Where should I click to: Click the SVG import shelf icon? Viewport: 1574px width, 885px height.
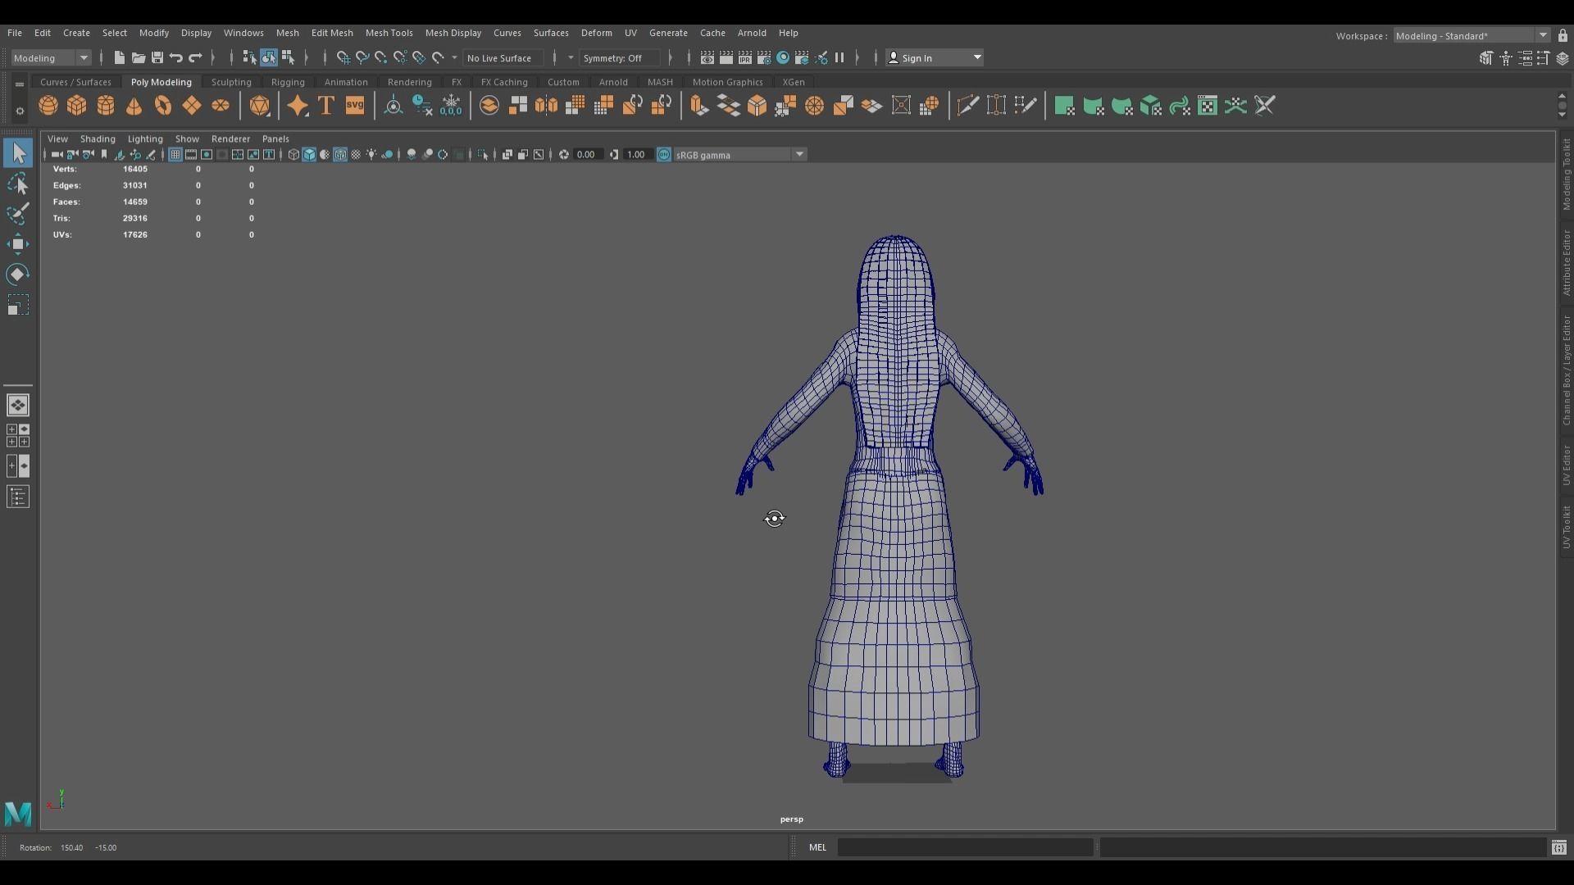(355, 106)
